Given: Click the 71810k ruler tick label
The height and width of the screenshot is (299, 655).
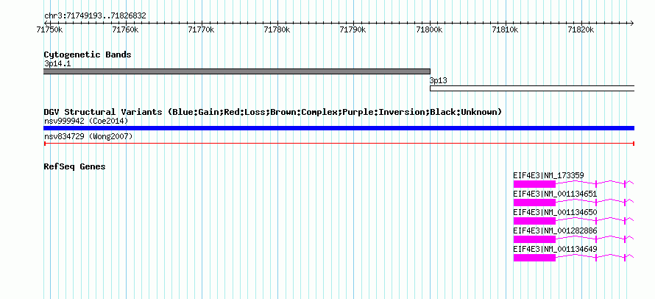Looking at the screenshot, I should click(506, 29).
